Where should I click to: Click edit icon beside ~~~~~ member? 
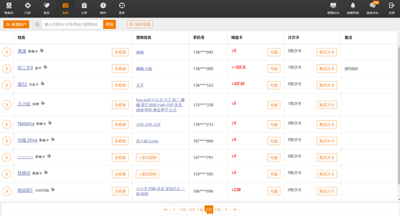(49, 156)
